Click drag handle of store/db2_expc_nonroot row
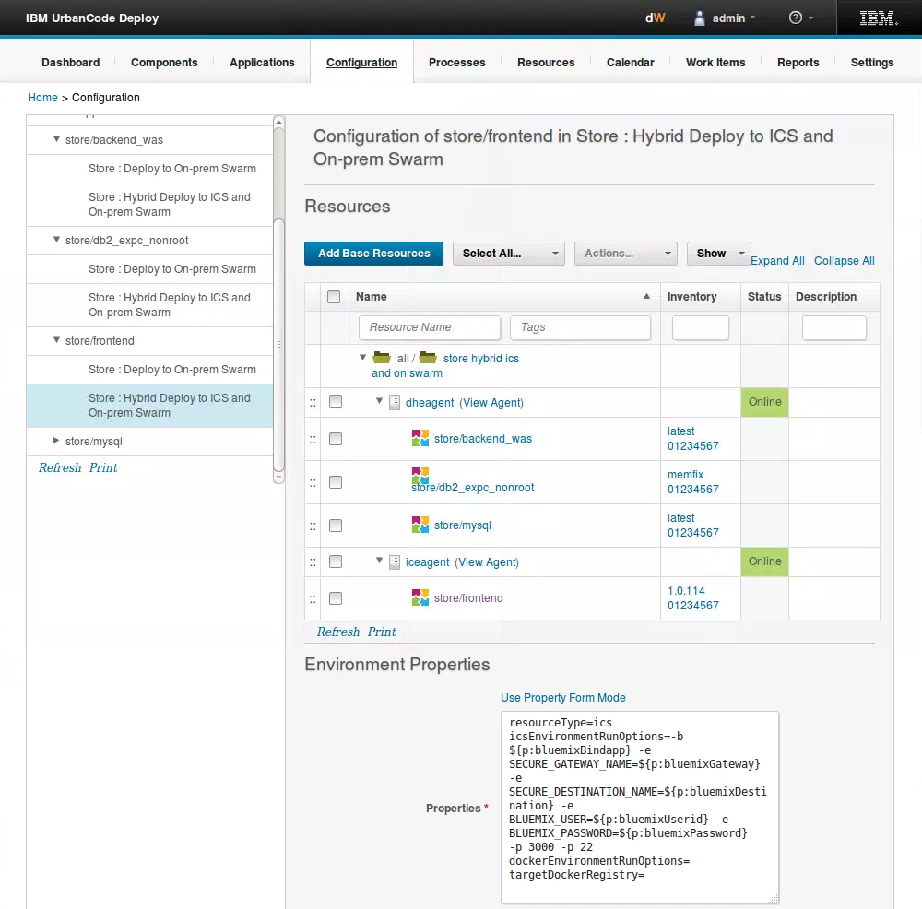 point(313,483)
